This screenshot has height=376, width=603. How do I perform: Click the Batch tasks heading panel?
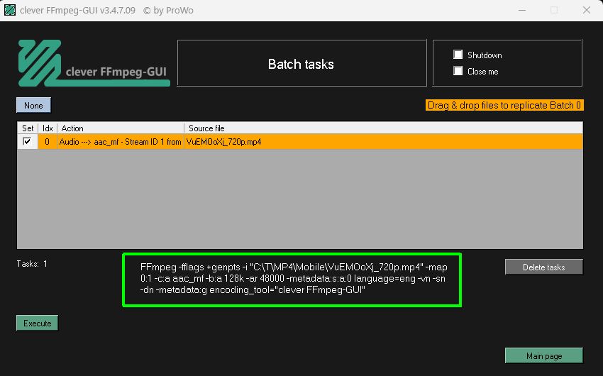302,63
